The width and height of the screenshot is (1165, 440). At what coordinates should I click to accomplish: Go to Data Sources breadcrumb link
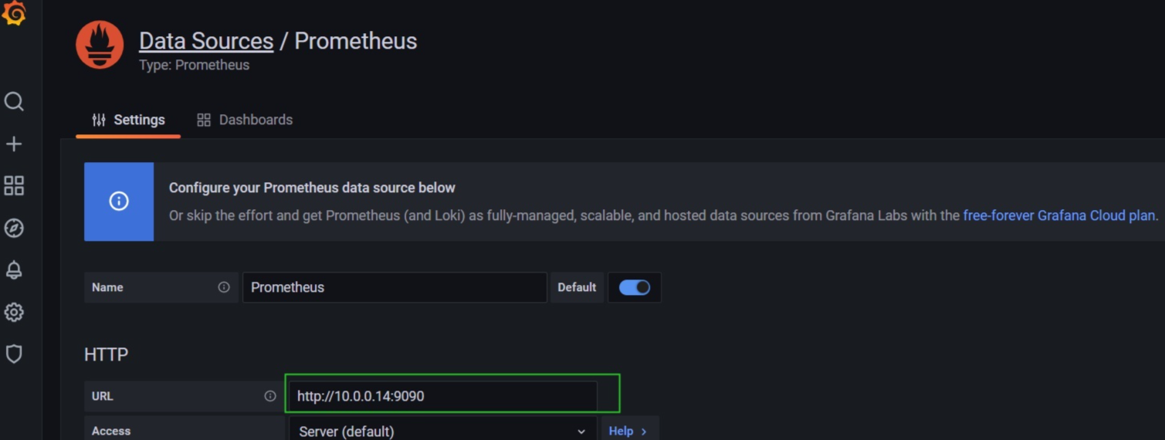tap(206, 41)
